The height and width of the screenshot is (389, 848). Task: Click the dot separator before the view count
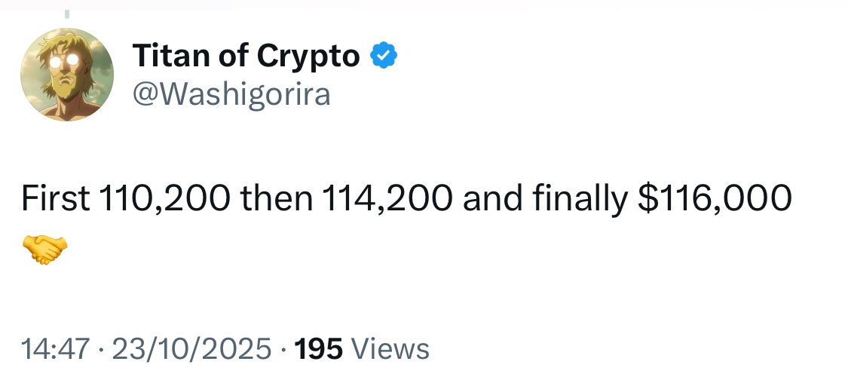click(x=283, y=350)
